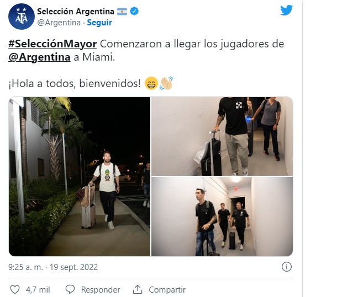Open the outdoor night arrival photo
Screen dimensions: 358x297
[x=80, y=176]
